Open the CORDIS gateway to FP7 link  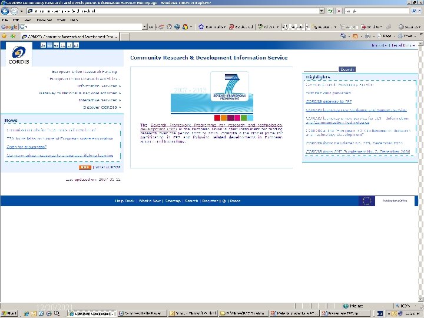click(329, 101)
